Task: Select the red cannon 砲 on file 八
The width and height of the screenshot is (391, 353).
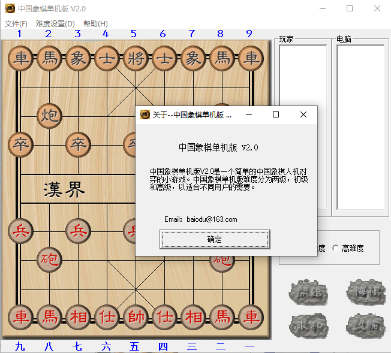Action: tap(49, 259)
